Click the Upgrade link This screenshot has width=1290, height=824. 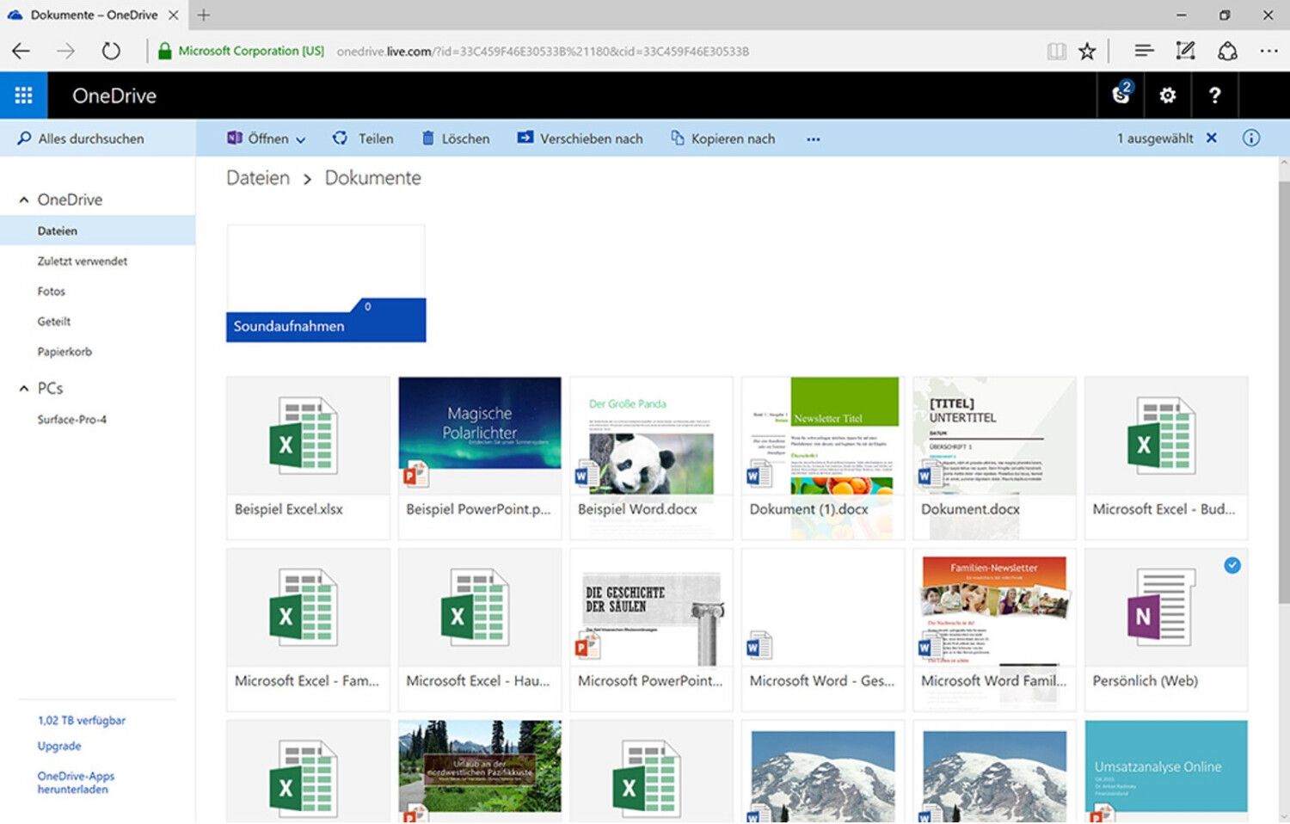pyautogui.click(x=59, y=747)
